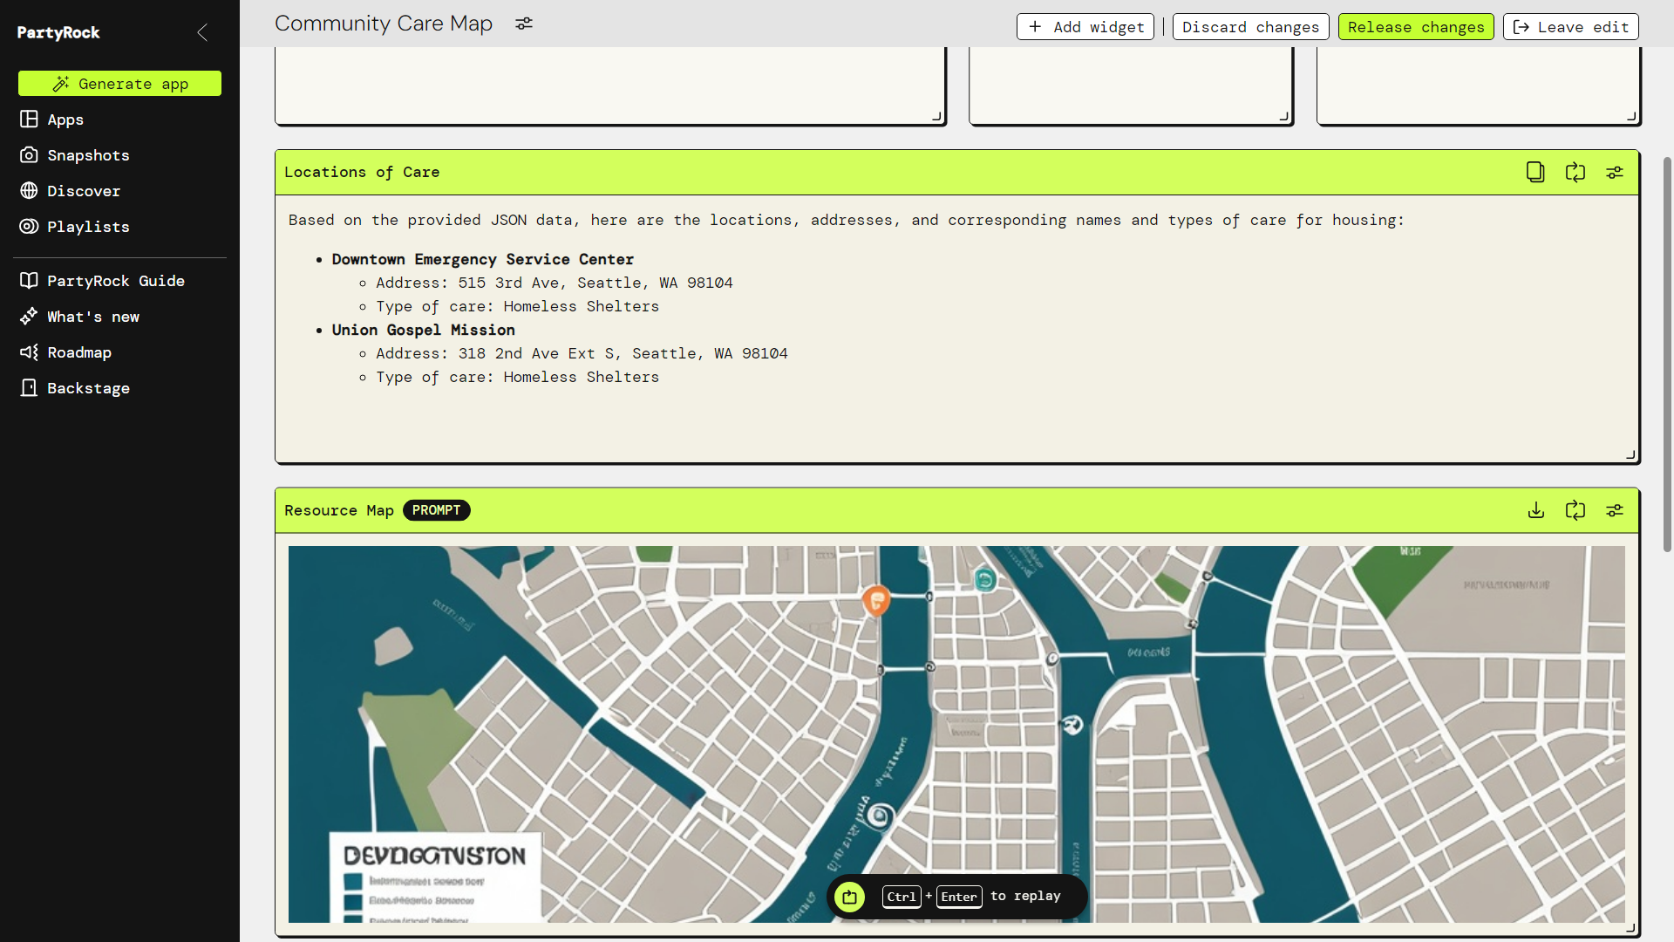Download the Resource Map image
Image resolution: width=1674 pixels, height=942 pixels.
click(x=1535, y=510)
